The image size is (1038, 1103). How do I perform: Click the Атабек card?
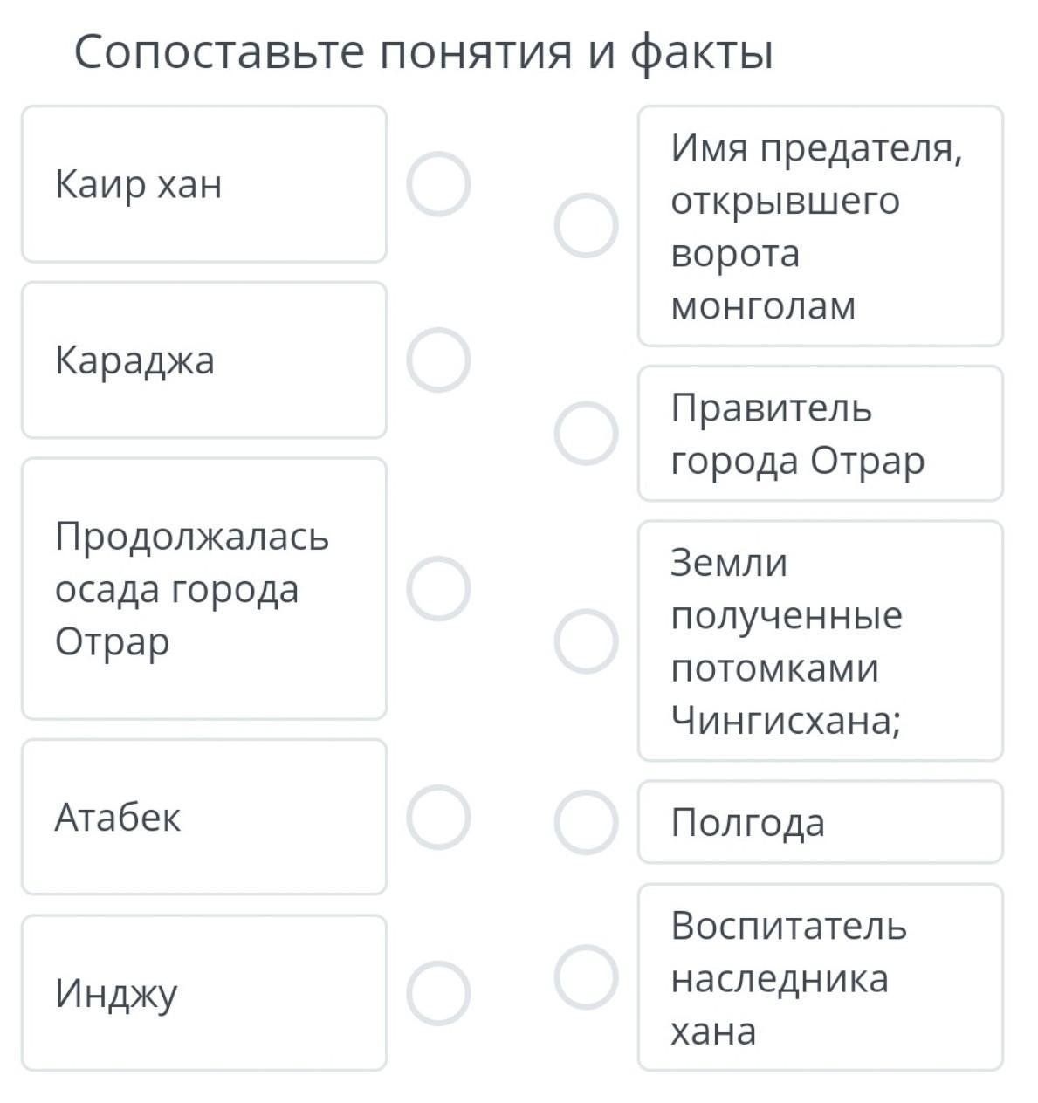coord(204,817)
